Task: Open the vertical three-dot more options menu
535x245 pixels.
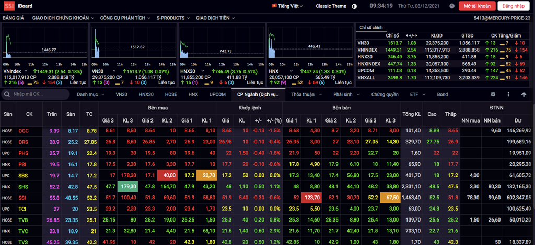Action: pyautogui.click(x=508, y=94)
